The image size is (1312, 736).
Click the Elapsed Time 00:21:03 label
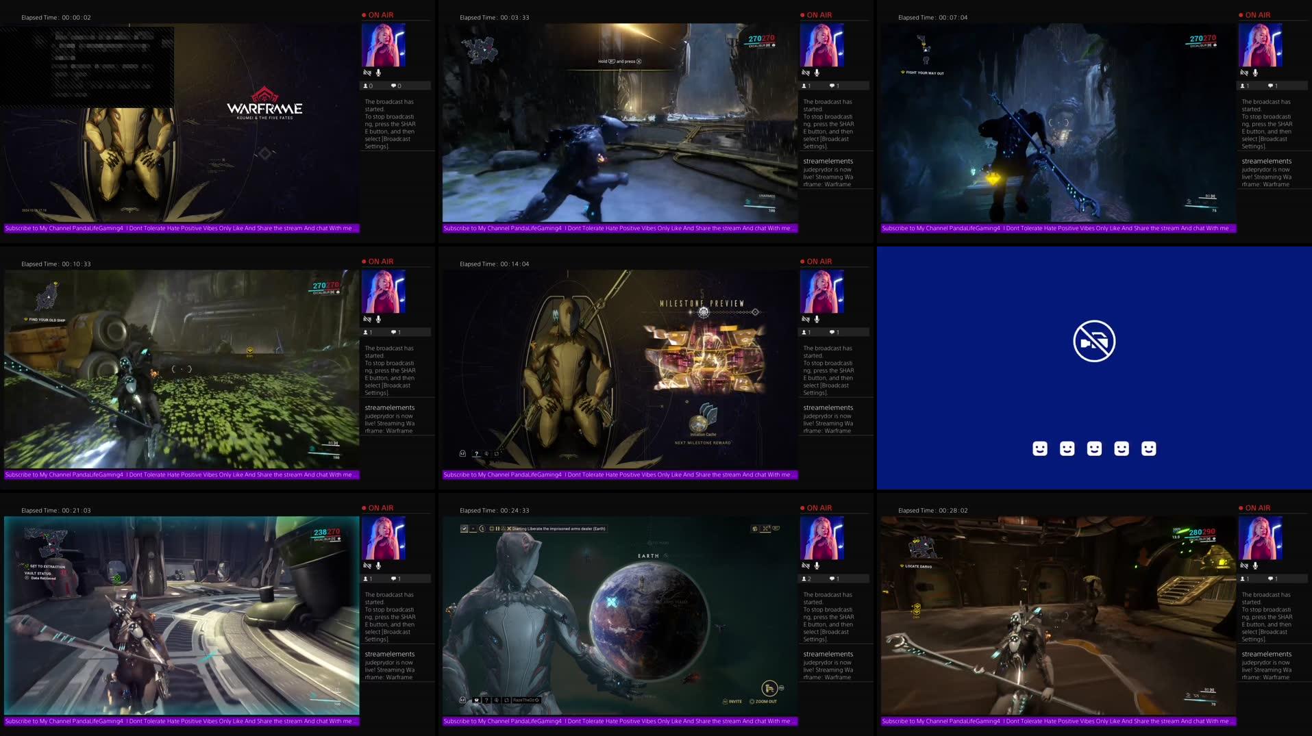[x=55, y=511]
